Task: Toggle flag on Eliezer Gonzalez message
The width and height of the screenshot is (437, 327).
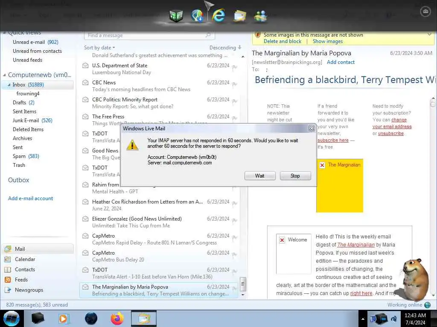Action: (x=235, y=221)
